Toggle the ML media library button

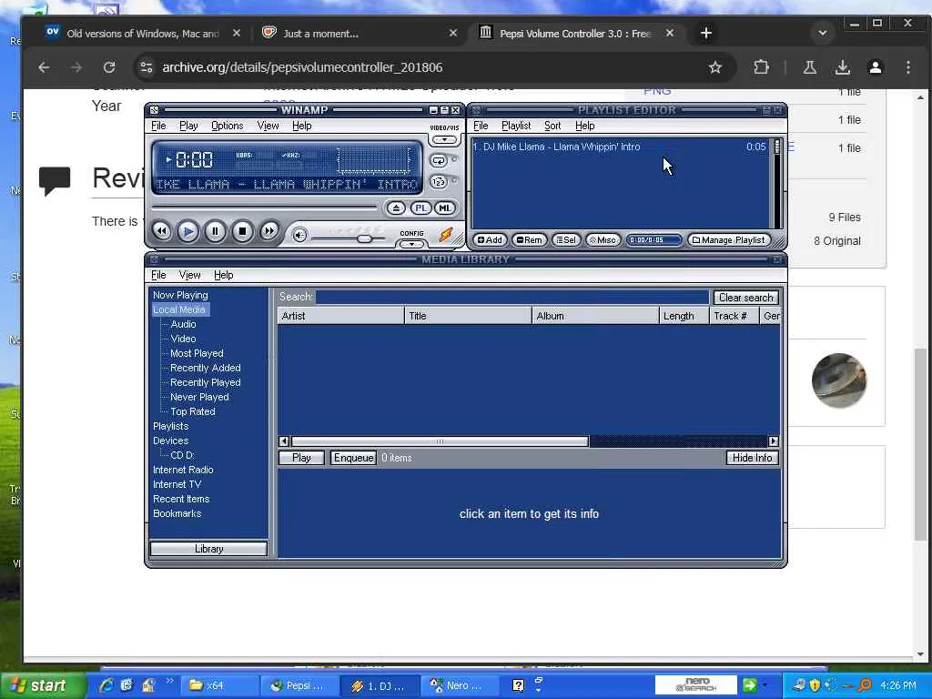(x=444, y=208)
